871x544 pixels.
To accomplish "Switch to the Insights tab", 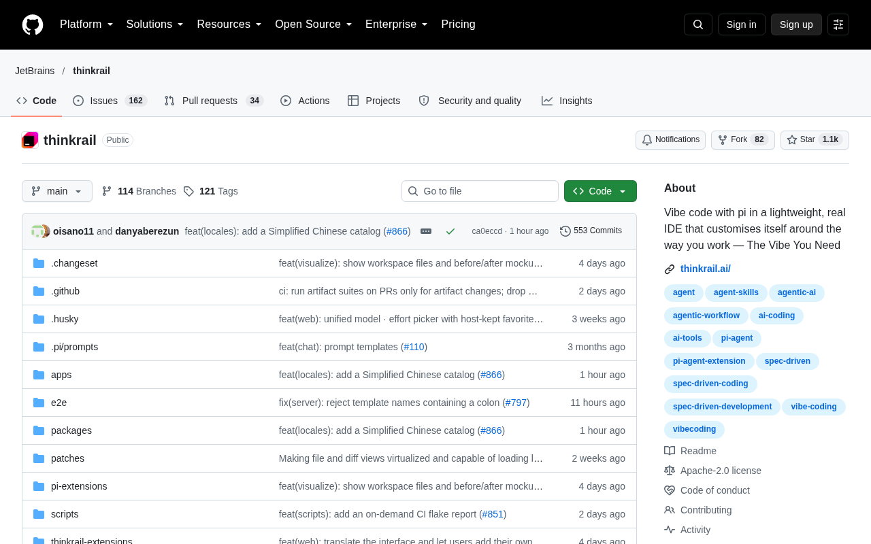I will (567, 101).
